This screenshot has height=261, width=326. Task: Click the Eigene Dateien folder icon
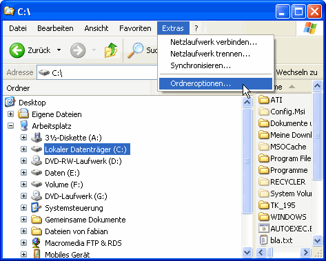point(23,114)
